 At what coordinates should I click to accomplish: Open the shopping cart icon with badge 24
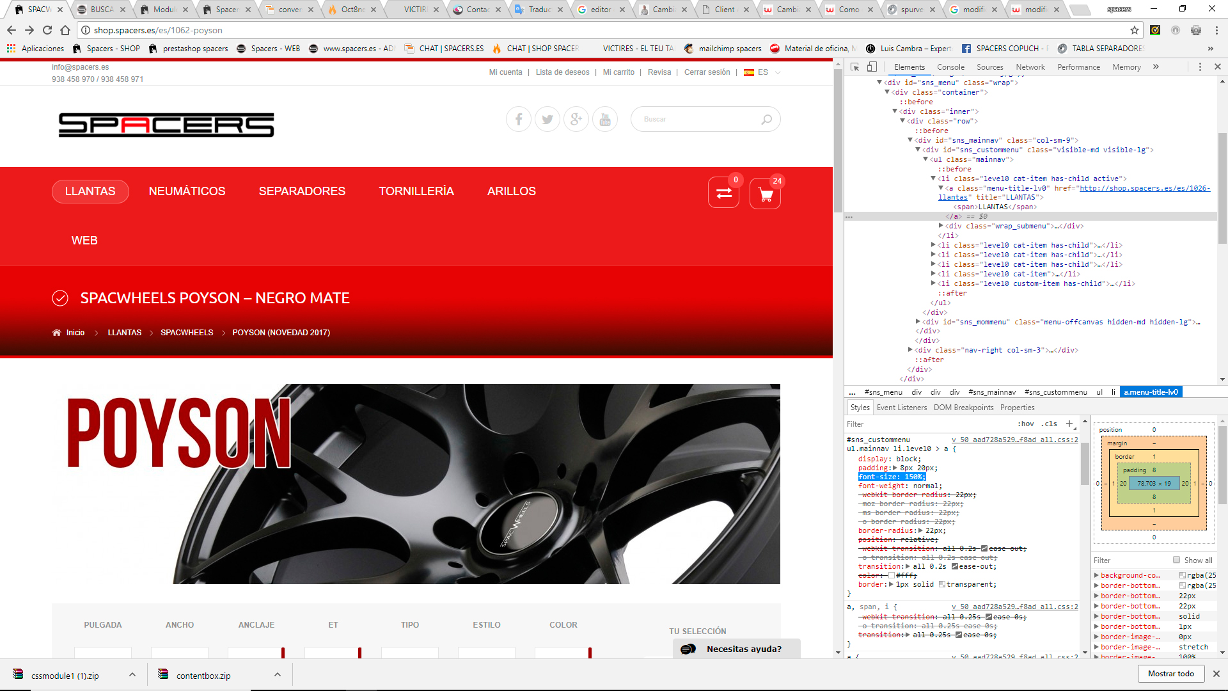(x=765, y=193)
